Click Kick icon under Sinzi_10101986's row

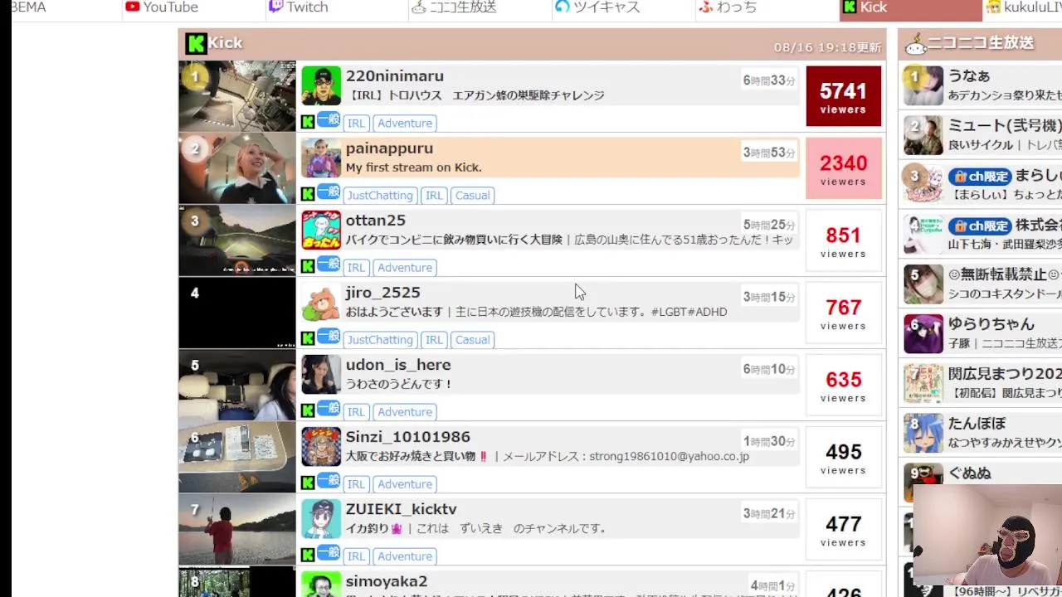coord(308,483)
